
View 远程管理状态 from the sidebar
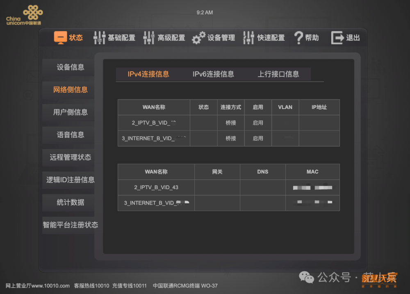pos(70,157)
